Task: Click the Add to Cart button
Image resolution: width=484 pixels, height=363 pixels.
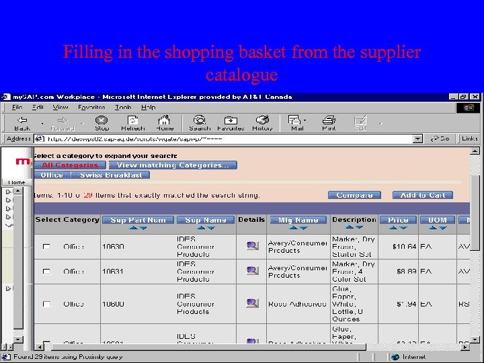Action: (423, 195)
